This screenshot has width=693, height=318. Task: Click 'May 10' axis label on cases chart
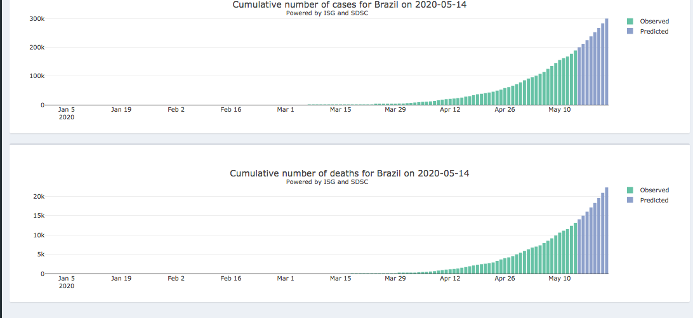tap(559, 109)
